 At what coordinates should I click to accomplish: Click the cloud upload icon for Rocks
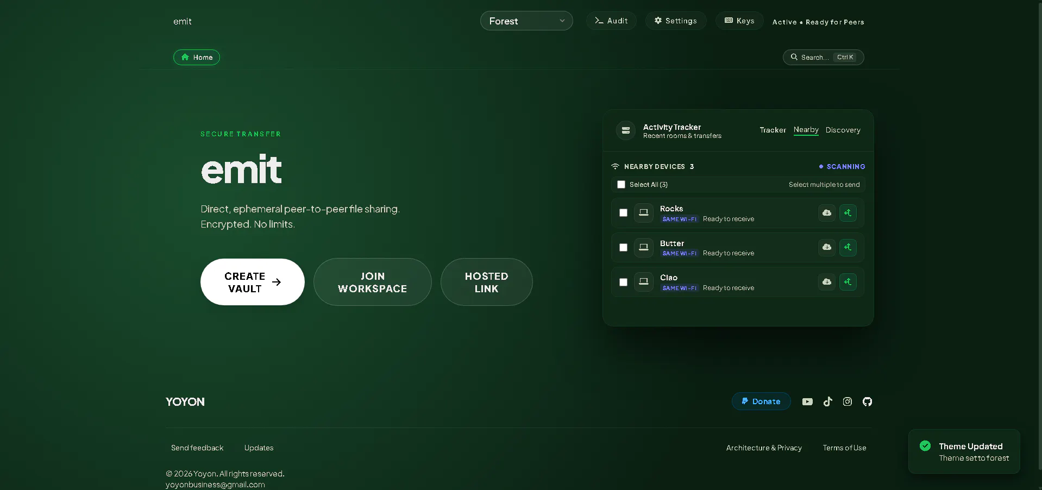point(827,213)
